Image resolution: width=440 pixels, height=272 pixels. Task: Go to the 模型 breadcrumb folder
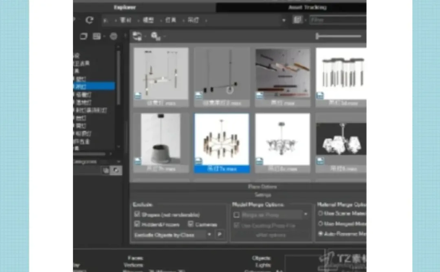[148, 20]
